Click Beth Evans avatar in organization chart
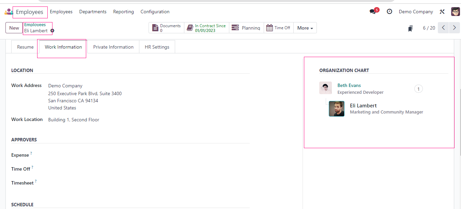461x209 pixels. pyautogui.click(x=325, y=88)
